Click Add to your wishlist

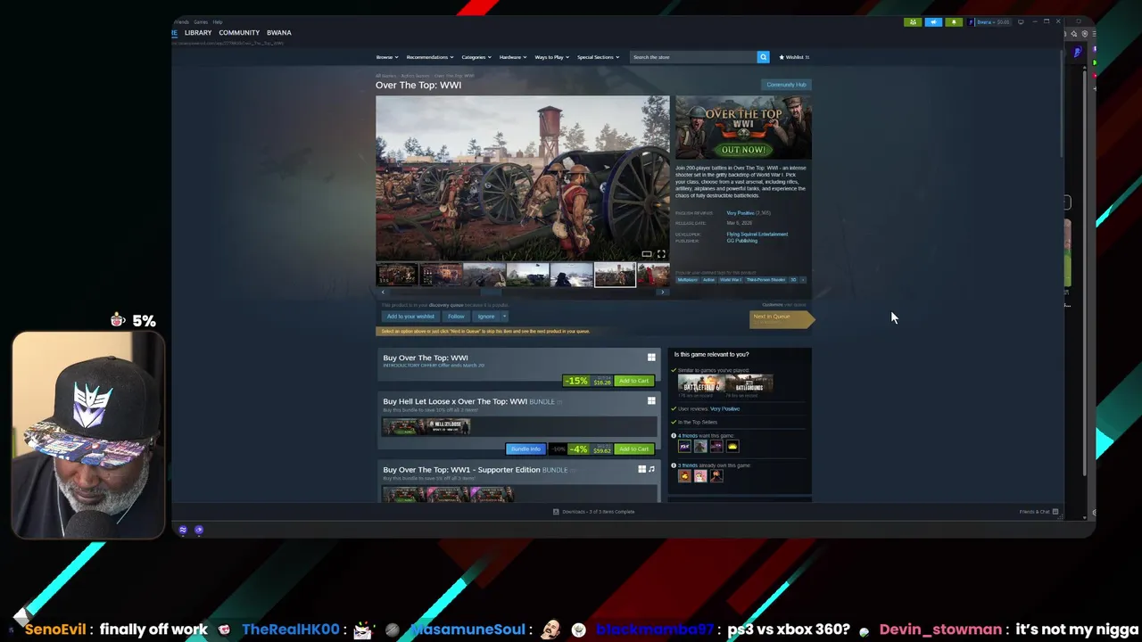410,317
